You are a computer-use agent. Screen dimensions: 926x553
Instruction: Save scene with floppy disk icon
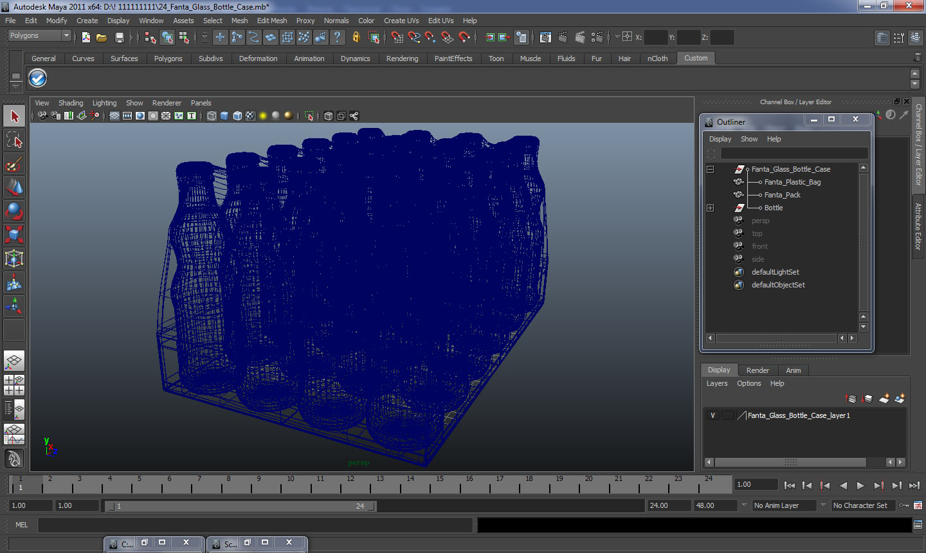[x=119, y=37]
